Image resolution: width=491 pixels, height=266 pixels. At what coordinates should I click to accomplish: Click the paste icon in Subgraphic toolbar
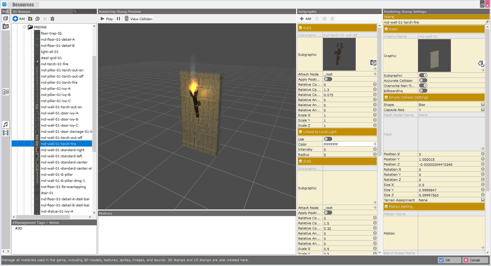[x=324, y=19]
